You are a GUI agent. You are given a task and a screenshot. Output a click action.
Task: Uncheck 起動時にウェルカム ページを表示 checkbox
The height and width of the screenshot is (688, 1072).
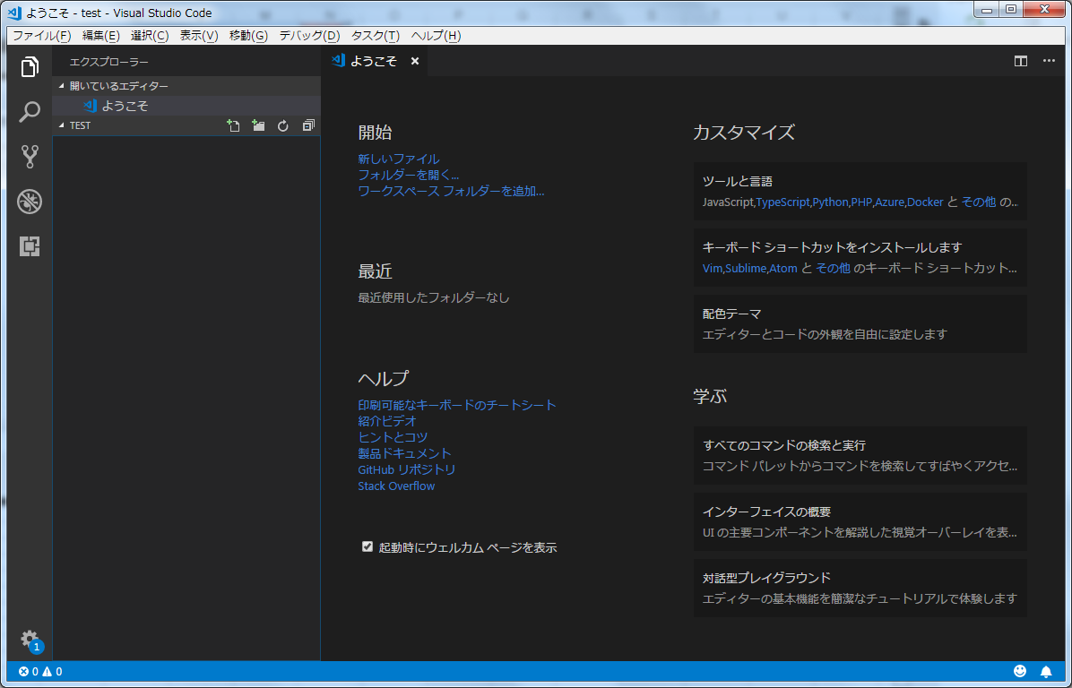tap(367, 546)
